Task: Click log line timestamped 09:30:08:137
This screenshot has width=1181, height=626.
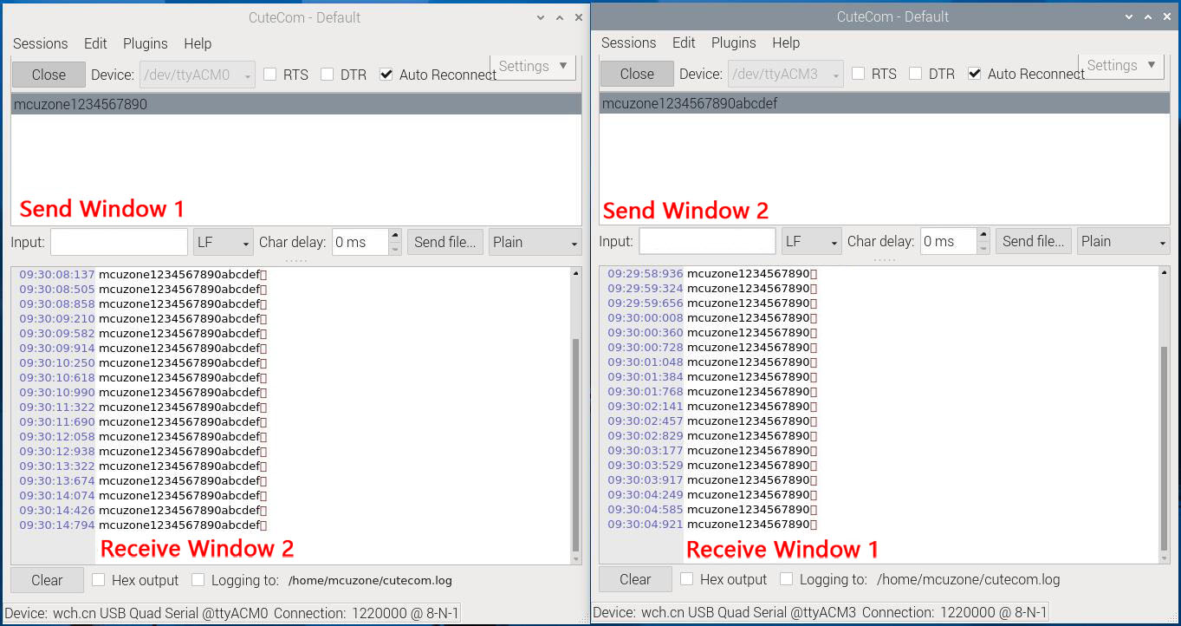Action: click(143, 275)
